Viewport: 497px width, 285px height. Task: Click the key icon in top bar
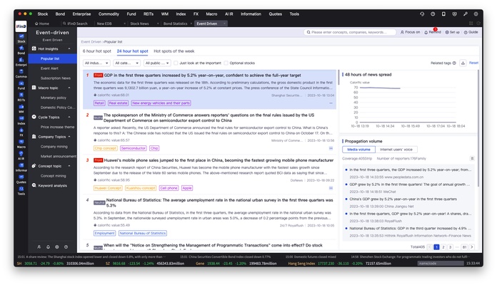click(x=466, y=14)
